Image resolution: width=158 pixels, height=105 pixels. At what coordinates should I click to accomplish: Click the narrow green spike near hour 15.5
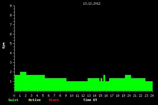[x=104, y=83]
